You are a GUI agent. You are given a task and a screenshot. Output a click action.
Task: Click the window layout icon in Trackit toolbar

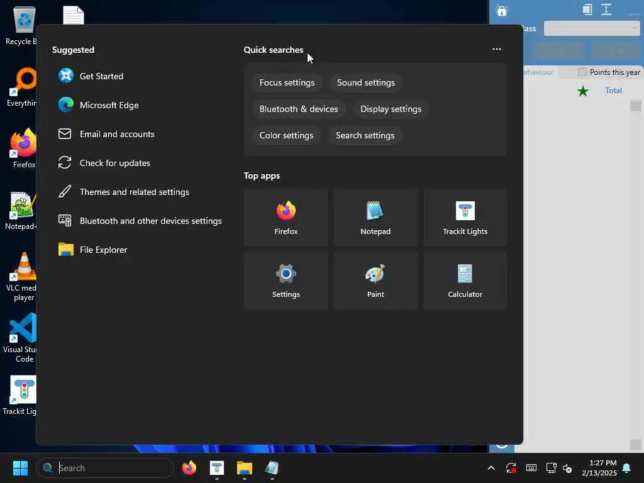pos(587,9)
